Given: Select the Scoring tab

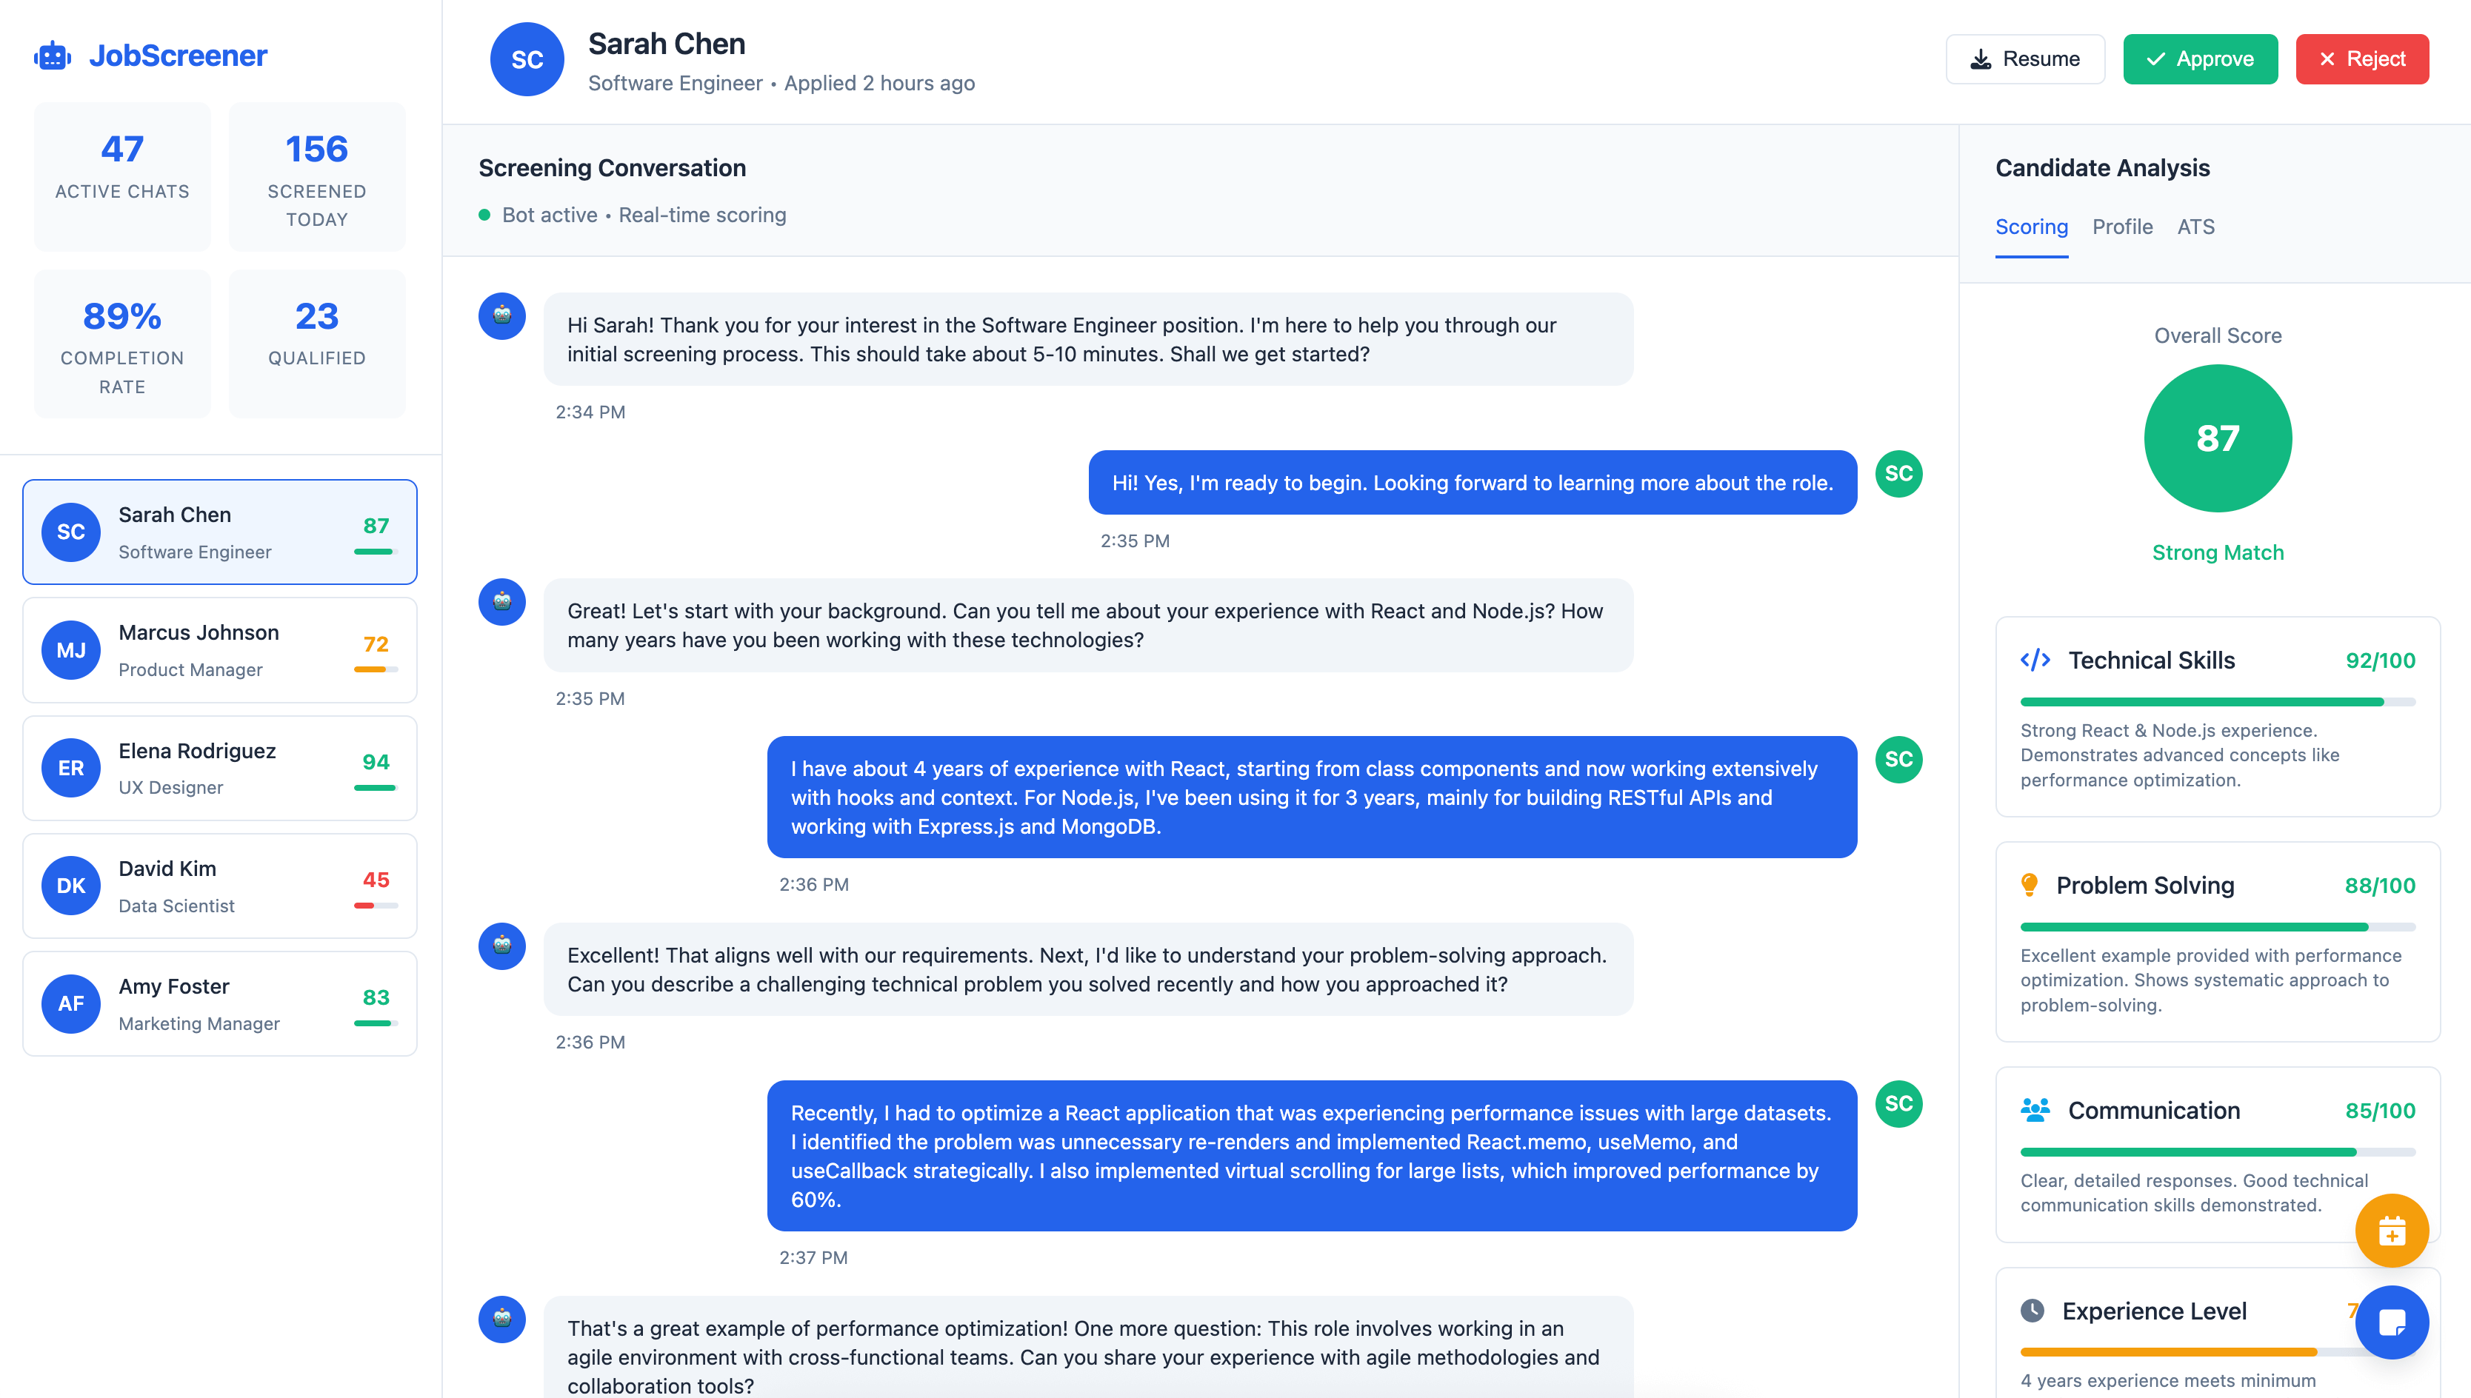Looking at the screenshot, I should (2032, 227).
